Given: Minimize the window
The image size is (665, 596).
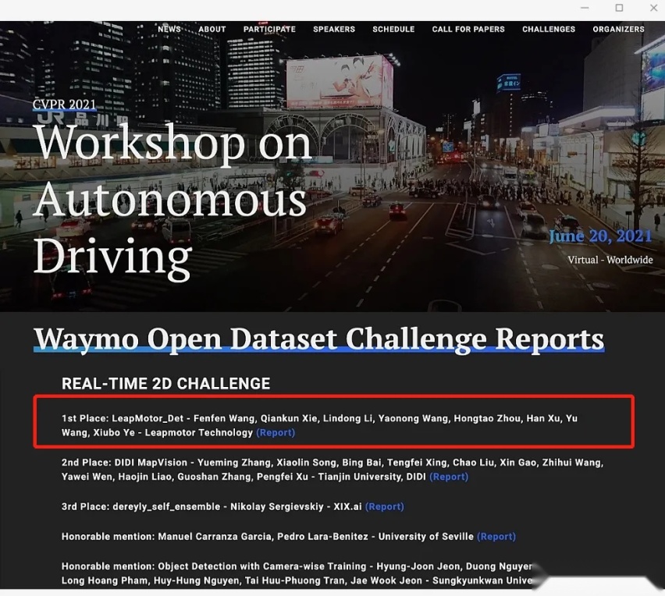Looking at the screenshot, I should tap(585, 8).
